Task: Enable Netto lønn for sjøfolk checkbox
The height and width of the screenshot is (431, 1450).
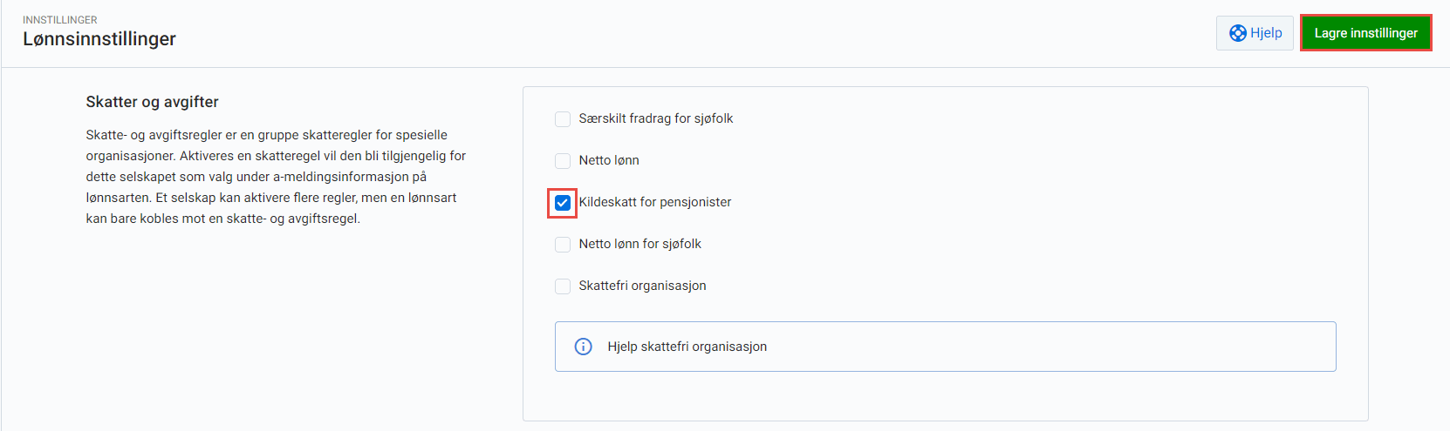Action: [x=563, y=244]
